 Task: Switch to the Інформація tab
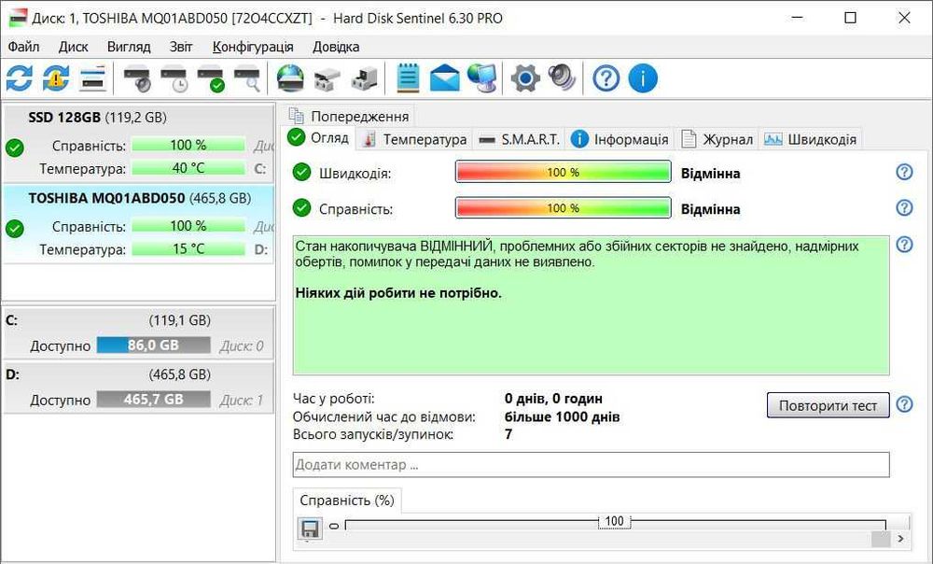pos(620,139)
